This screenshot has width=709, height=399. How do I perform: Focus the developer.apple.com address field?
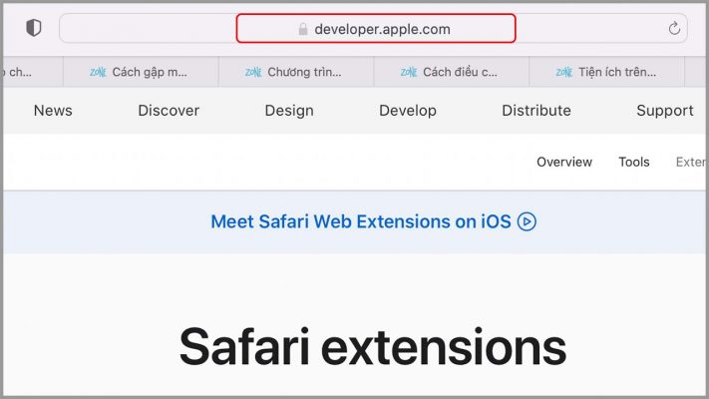(382, 29)
